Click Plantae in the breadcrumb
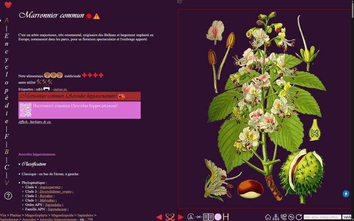 coord(15,215)
